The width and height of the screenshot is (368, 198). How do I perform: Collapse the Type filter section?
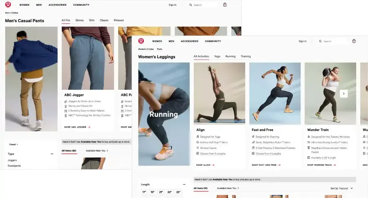(52, 154)
